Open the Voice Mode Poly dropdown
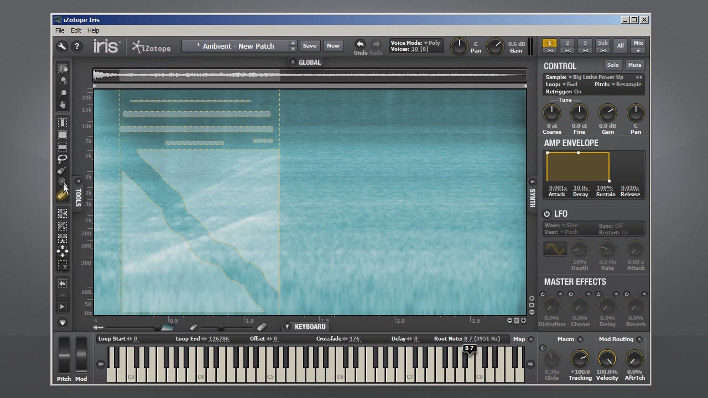 pyautogui.click(x=433, y=43)
